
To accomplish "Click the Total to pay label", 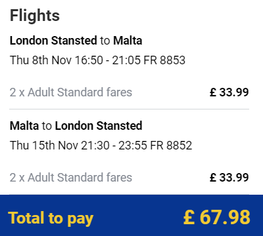I will (x=51, y=218).
